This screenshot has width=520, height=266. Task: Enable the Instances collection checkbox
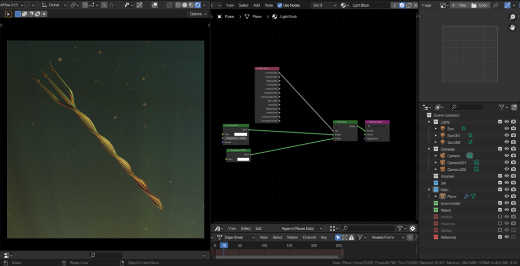(x=500, y=224)
